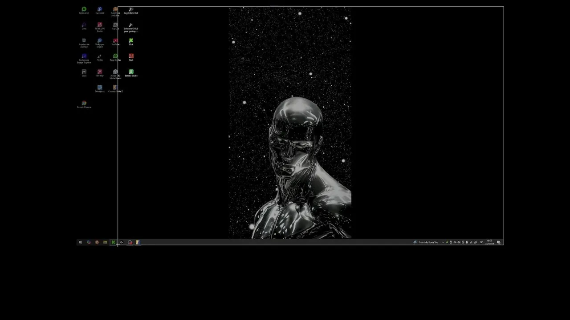570x320 pixels.
Task: Click the microphone icon in the tray
Action: tap(467, 242)
